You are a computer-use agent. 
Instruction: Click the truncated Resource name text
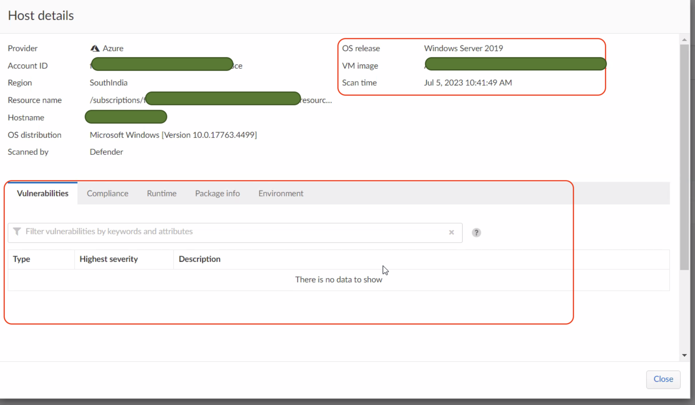pyautogui.click(x=317, y=100)
